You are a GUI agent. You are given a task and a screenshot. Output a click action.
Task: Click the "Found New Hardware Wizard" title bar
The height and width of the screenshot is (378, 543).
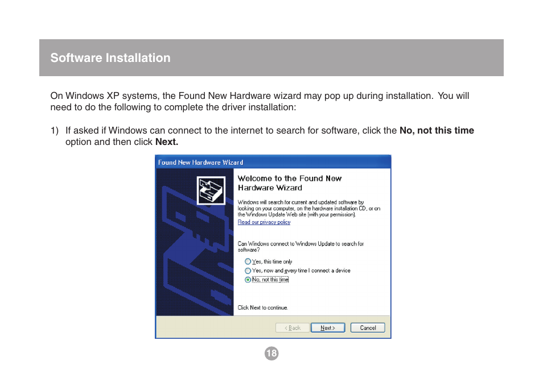coord(273,162)
